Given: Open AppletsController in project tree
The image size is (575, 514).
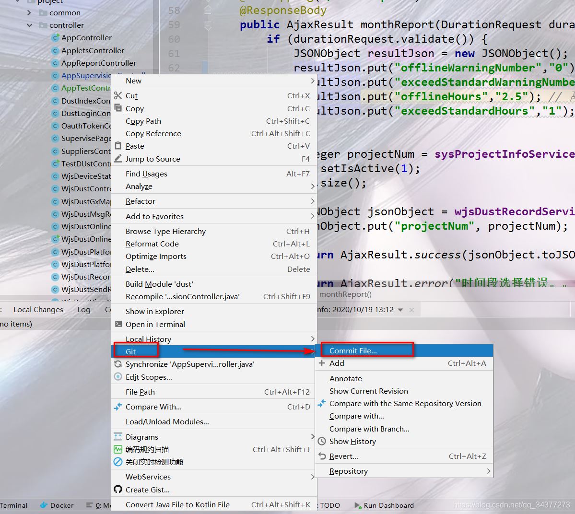Looking at the screenshot, I should click(93, 50).
